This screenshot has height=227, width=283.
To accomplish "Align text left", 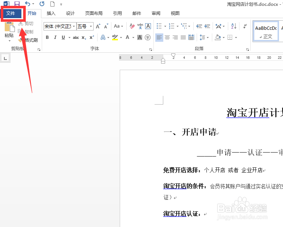I will (x=159, y=37).
